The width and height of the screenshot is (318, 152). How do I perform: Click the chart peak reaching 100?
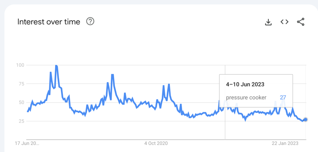click(x=56, y=66)
